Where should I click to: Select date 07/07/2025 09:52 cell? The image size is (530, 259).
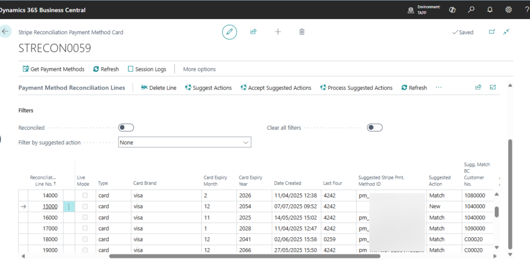(x=296, y=206)
